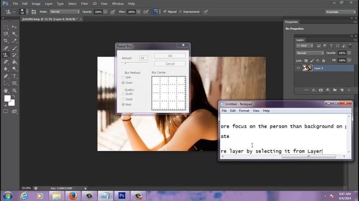Create new adjustment layer icon
This screenshot has height=201, width=359.
tap(328, 90)
